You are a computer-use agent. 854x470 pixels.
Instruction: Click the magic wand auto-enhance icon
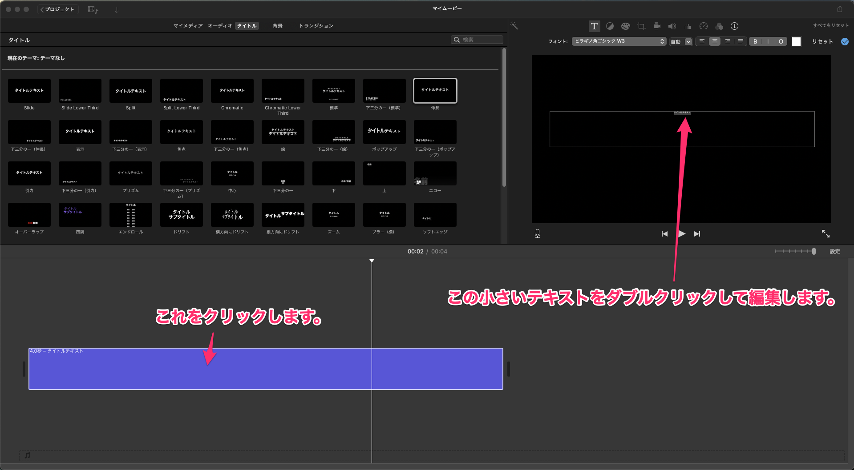coord(514,26)
